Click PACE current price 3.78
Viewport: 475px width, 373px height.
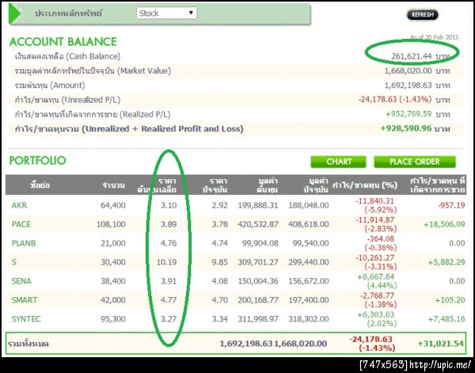tap(219, 225)
